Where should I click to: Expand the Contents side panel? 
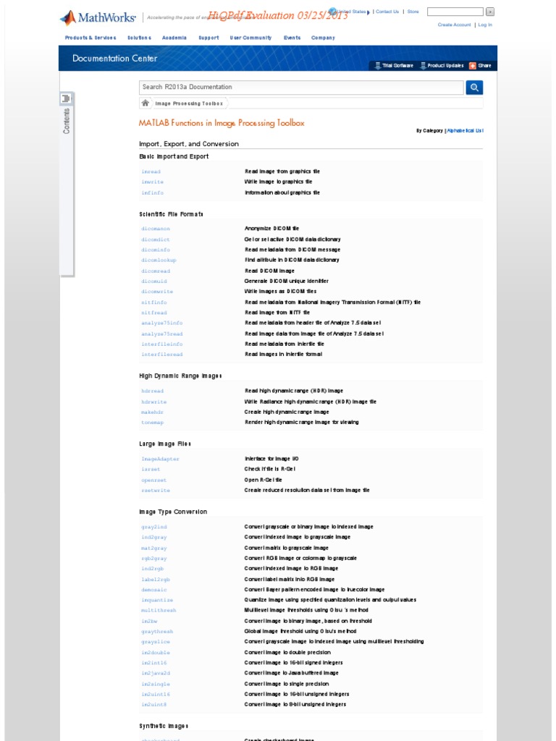(x=67, y=122)
